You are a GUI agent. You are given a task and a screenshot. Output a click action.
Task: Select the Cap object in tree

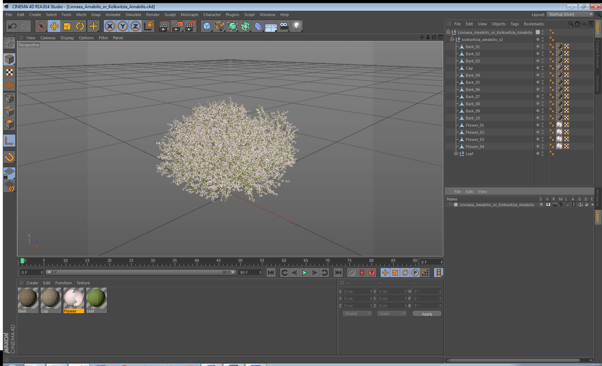coord(469,68)
